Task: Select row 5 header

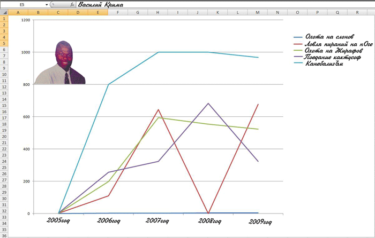Action: [4, 43]
